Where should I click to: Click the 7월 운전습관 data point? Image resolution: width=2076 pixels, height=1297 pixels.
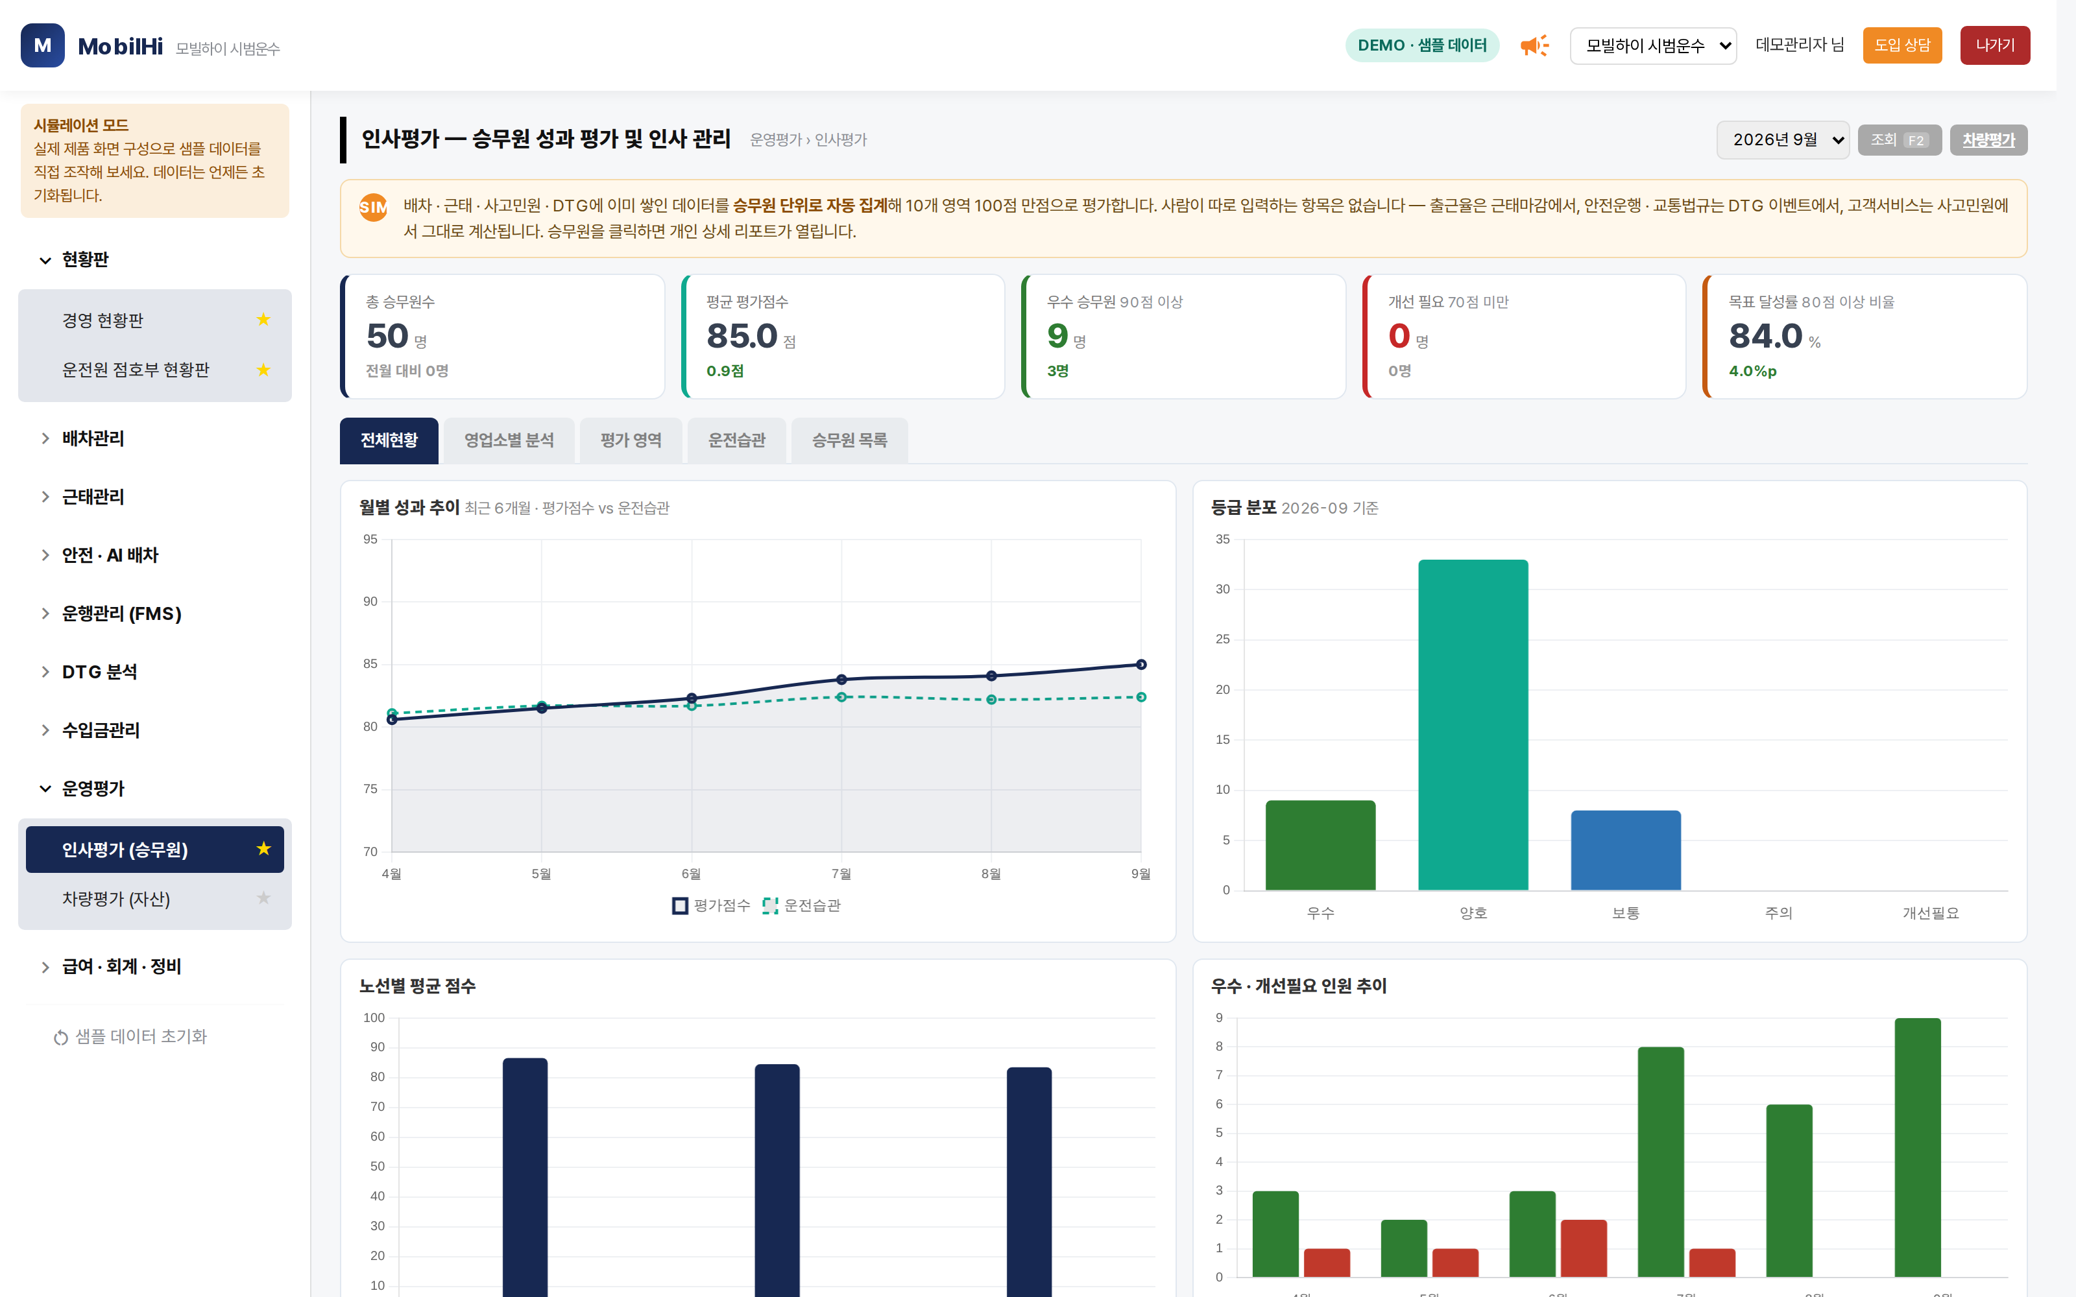(x=841, y=697)
